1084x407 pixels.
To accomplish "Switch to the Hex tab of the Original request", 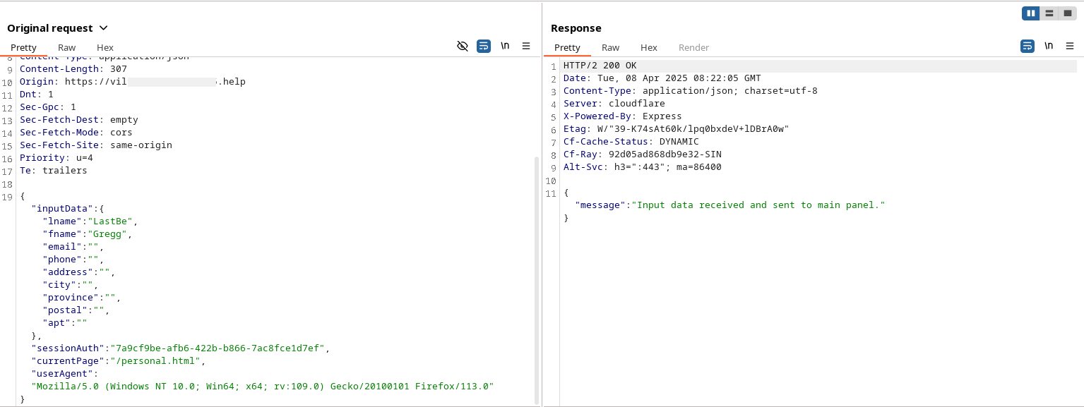I will 105,47.
